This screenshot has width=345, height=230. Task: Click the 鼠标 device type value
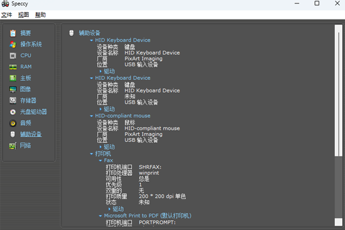pos(130,122)
